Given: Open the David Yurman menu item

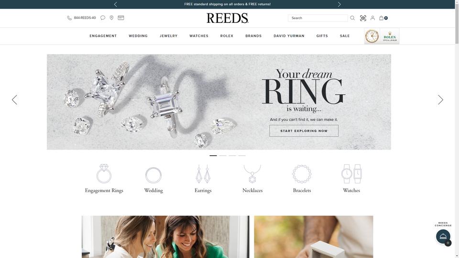Looking at the screenshot, I should point(289,36).
